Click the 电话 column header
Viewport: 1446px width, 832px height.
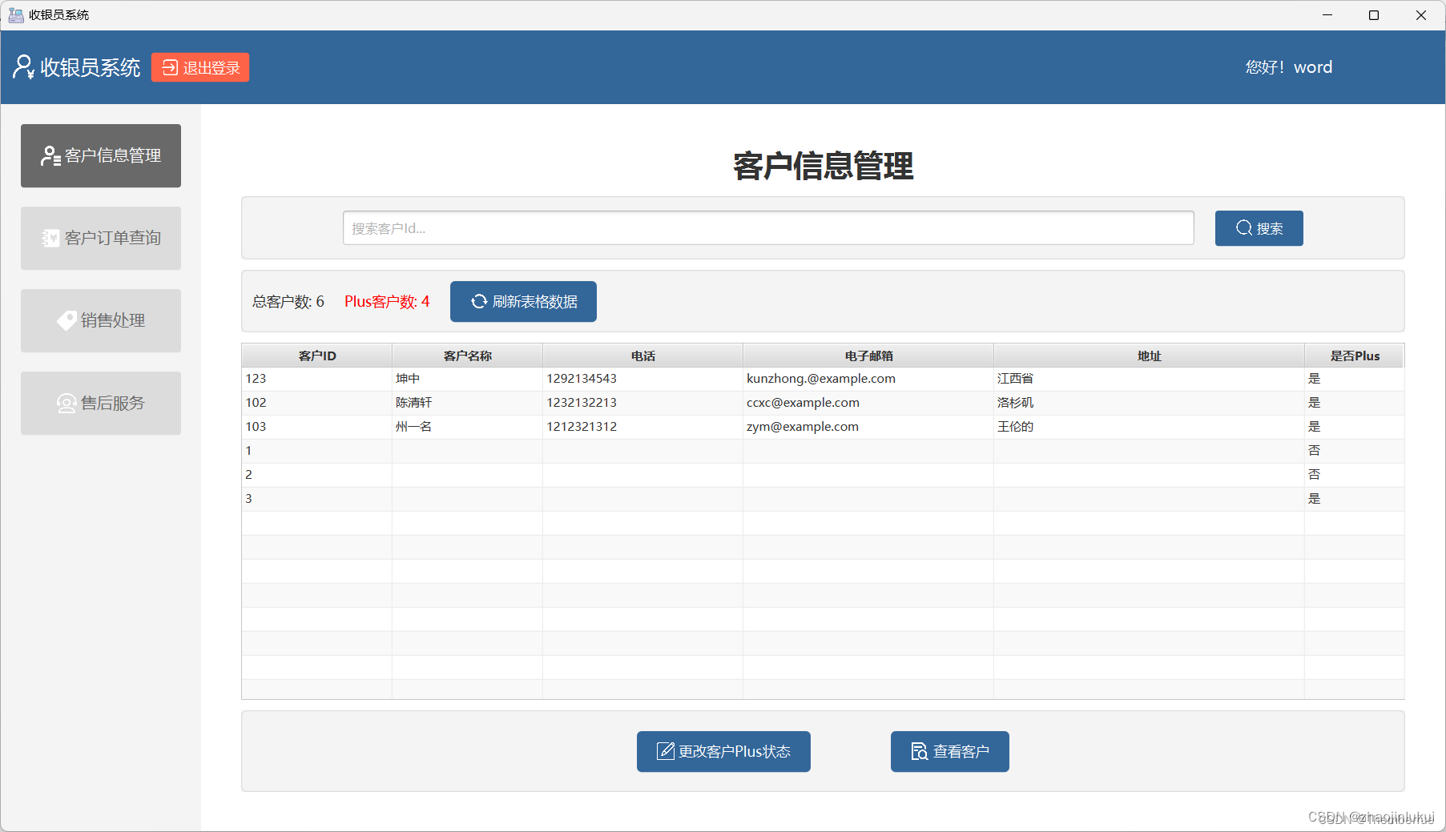(642, 356)
